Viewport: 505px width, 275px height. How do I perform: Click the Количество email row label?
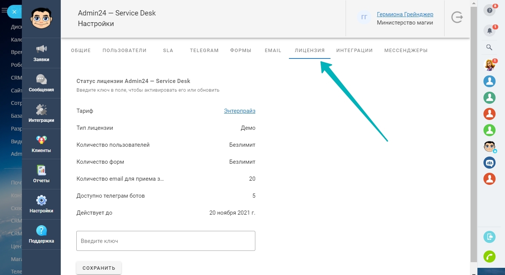coord(120,179)
